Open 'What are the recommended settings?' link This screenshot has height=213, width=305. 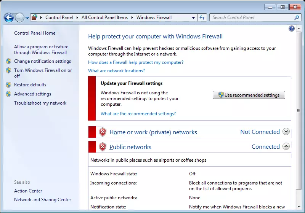pyautogui.click(x=138, y=114)
